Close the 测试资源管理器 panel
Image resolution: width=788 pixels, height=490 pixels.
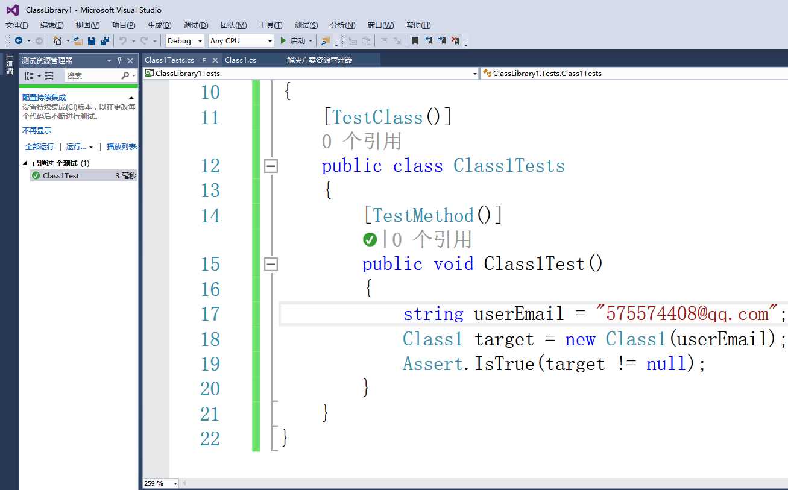pyautogui.click(x=130, y=60)
